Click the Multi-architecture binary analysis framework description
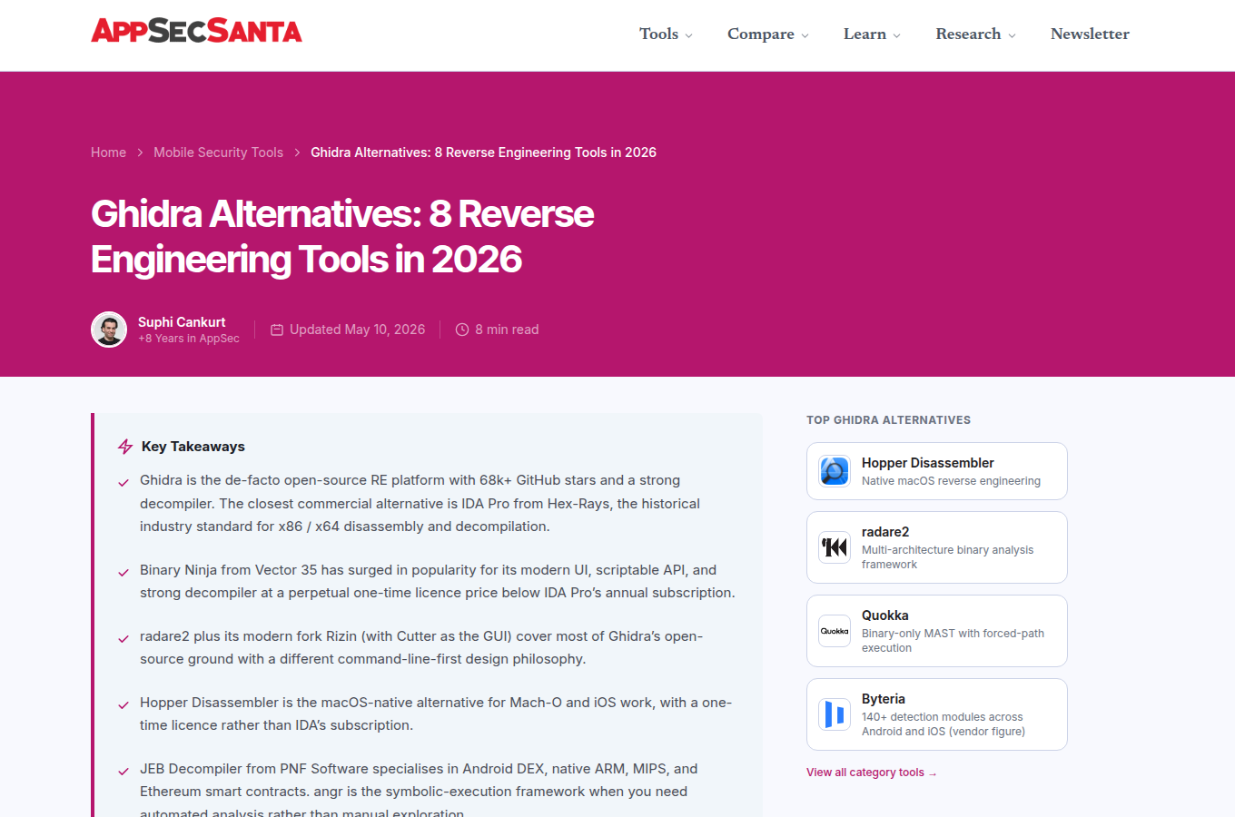This screenshot has width=1235, height=817. pos(947,557)
